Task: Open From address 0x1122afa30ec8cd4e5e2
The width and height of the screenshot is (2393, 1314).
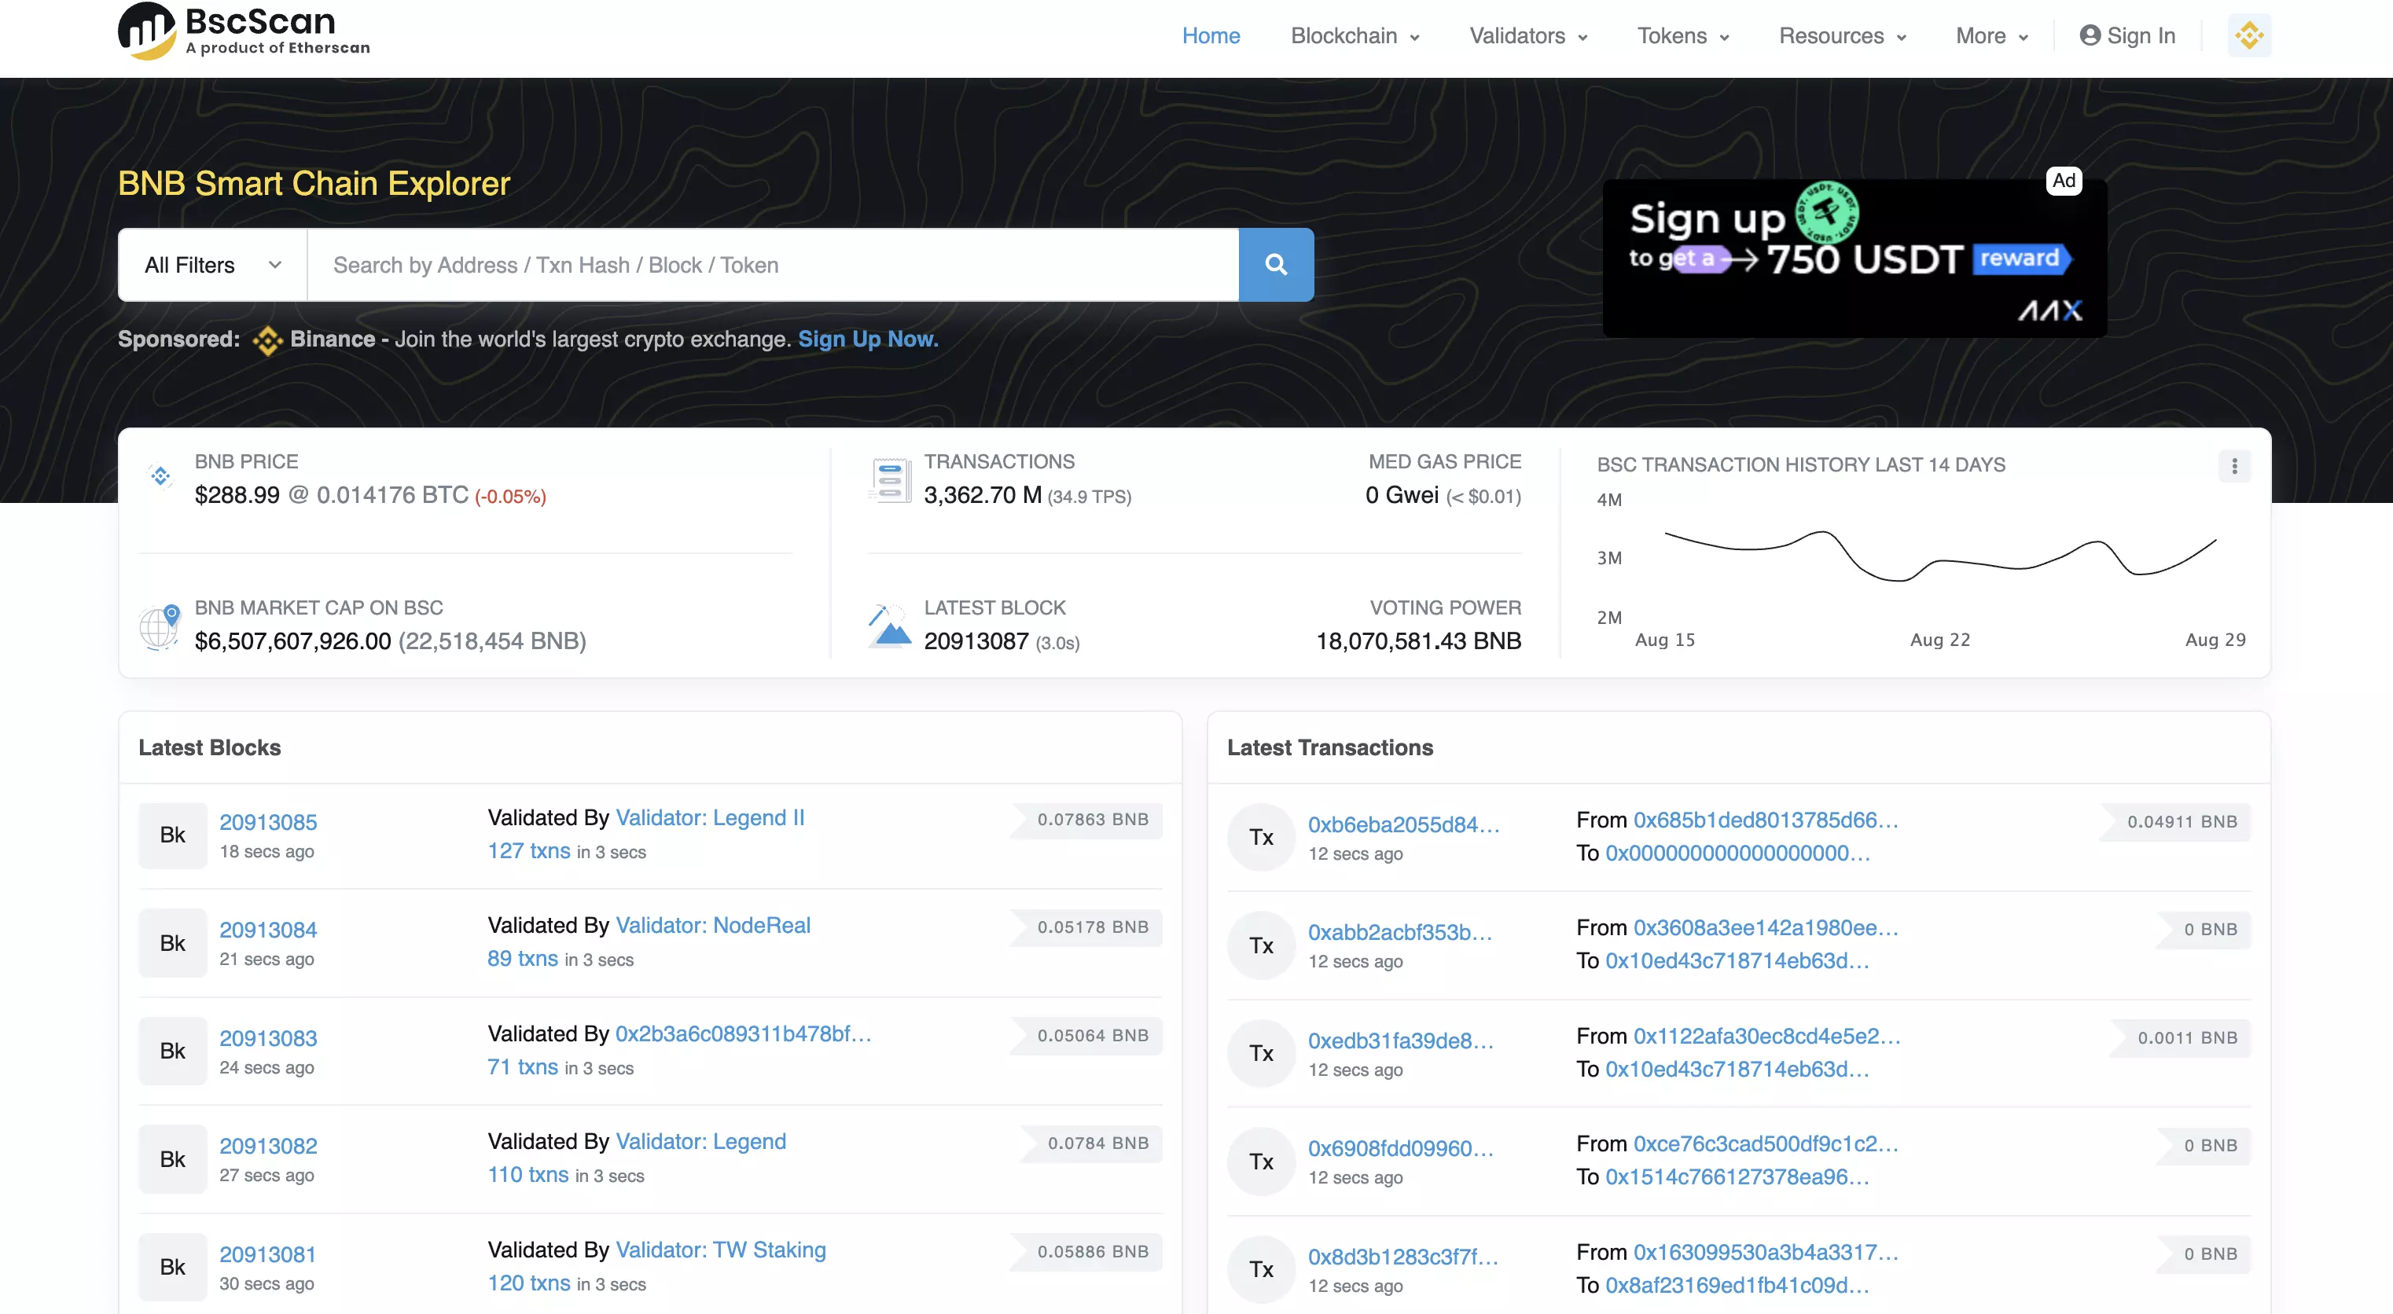Action: click(x=1767, y=1037)
